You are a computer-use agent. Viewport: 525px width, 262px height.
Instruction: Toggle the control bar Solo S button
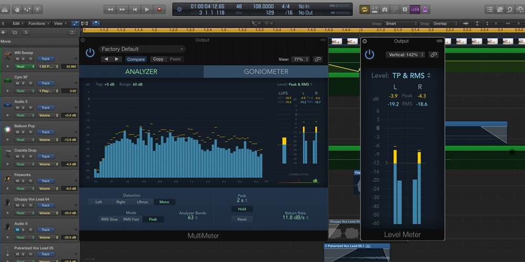click(405, 9)
